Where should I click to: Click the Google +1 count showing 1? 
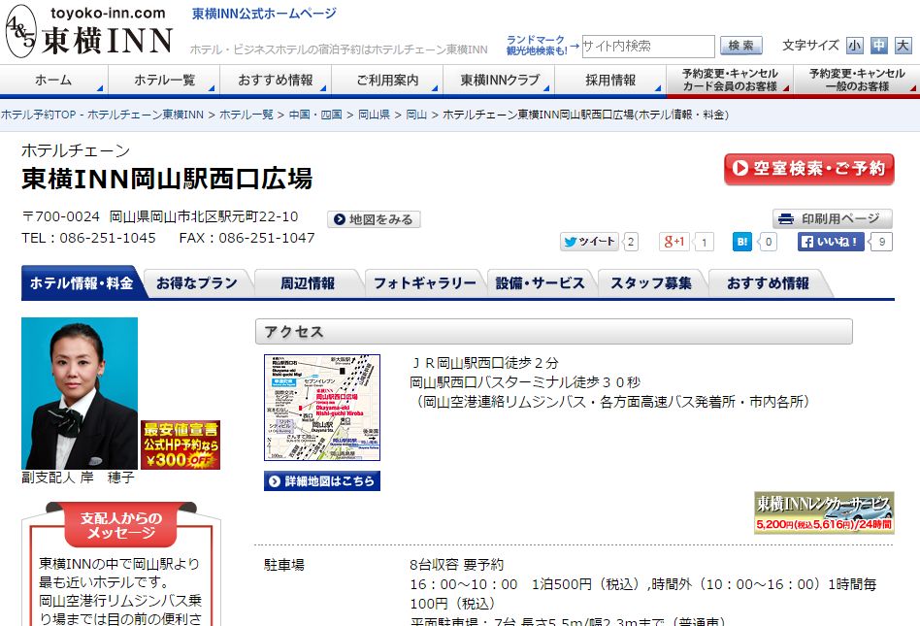pyautogui.click(x=705, y=242)
